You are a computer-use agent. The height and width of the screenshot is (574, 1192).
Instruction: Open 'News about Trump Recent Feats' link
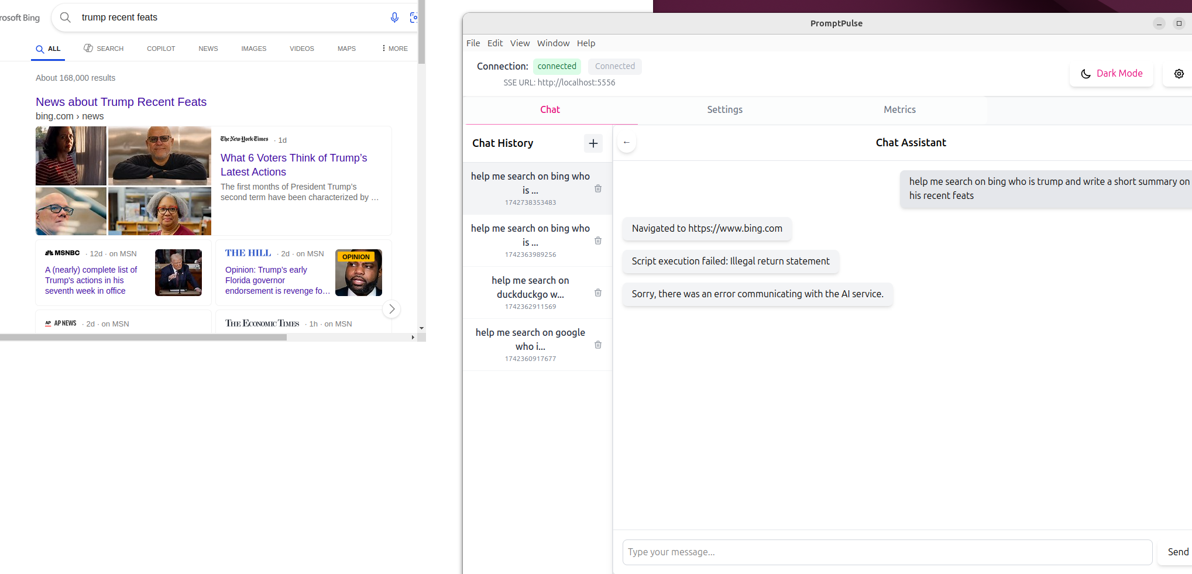pyautogui.click(x=121, y=102)
